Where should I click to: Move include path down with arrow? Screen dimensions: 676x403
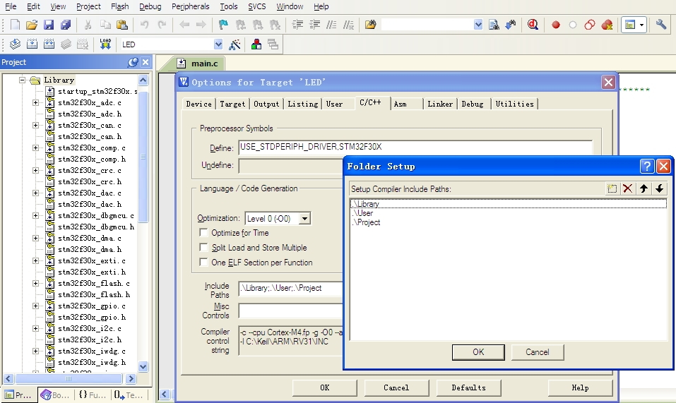pyautogui.click(x=659, y=188)
